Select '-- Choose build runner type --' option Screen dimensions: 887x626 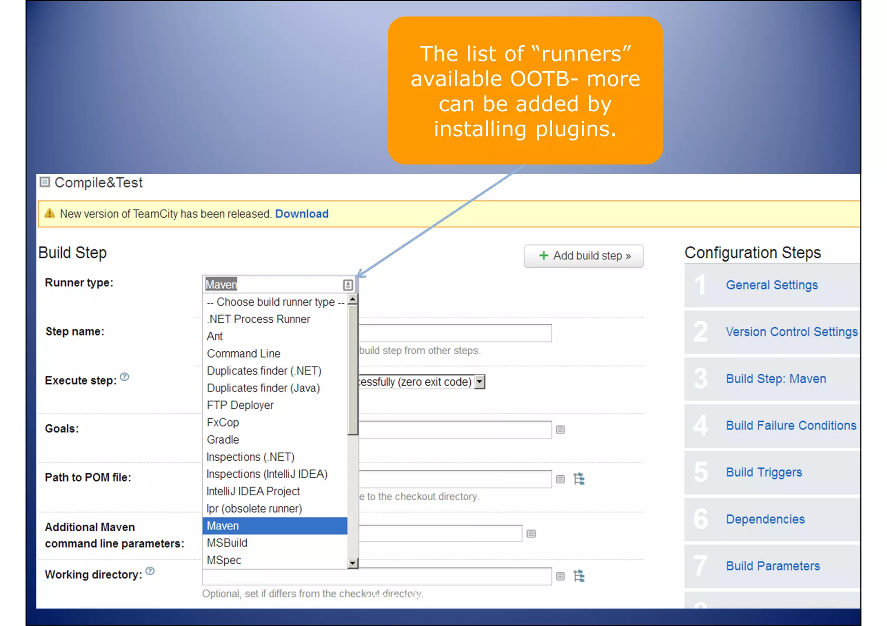[x=275, y=302]
